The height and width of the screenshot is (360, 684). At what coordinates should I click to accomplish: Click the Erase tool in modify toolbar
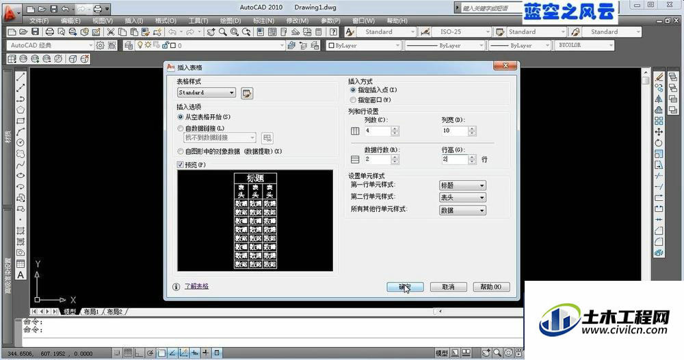[659, 77]
